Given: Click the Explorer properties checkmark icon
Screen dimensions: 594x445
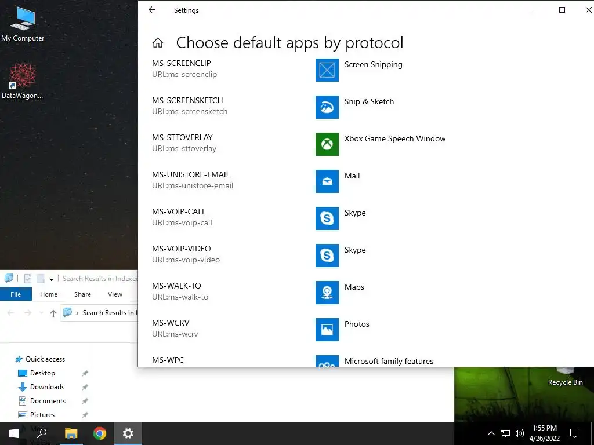Looking at the screenshot, I should [x=28, y=279].
